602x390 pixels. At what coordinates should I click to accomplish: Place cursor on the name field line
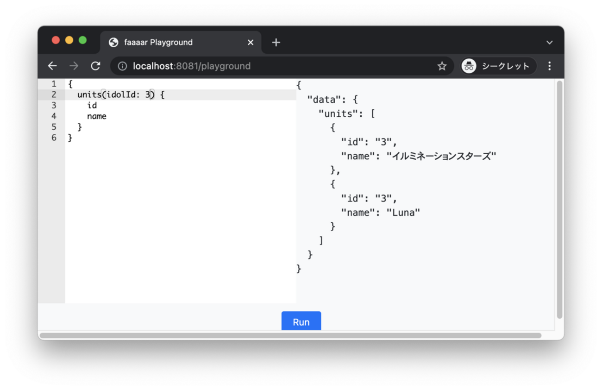click(x=97, y=116)
